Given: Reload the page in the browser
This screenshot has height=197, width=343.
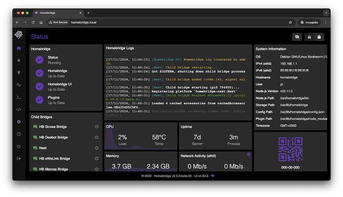Looking at the screenshot, I should (x=33, y=22).
